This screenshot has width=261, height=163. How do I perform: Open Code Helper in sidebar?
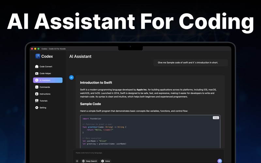point(43,73)
